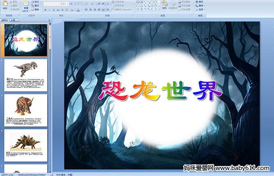The height and width of the screenshot is (176, 274).
Task: Switch to the Outline pane tab
Action: click(13, 20)
